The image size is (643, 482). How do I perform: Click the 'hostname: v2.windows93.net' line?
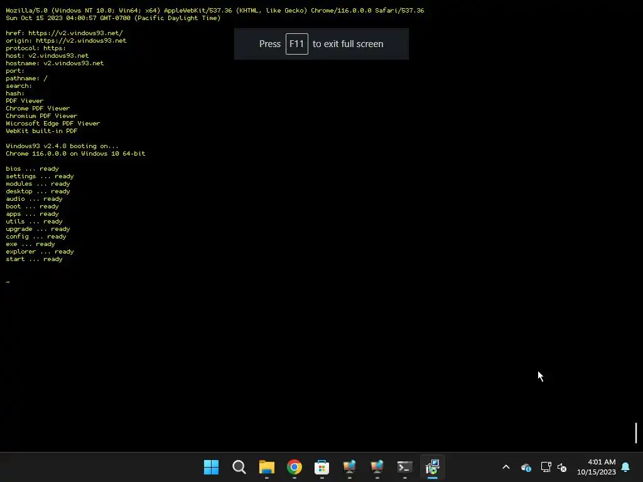55,63
